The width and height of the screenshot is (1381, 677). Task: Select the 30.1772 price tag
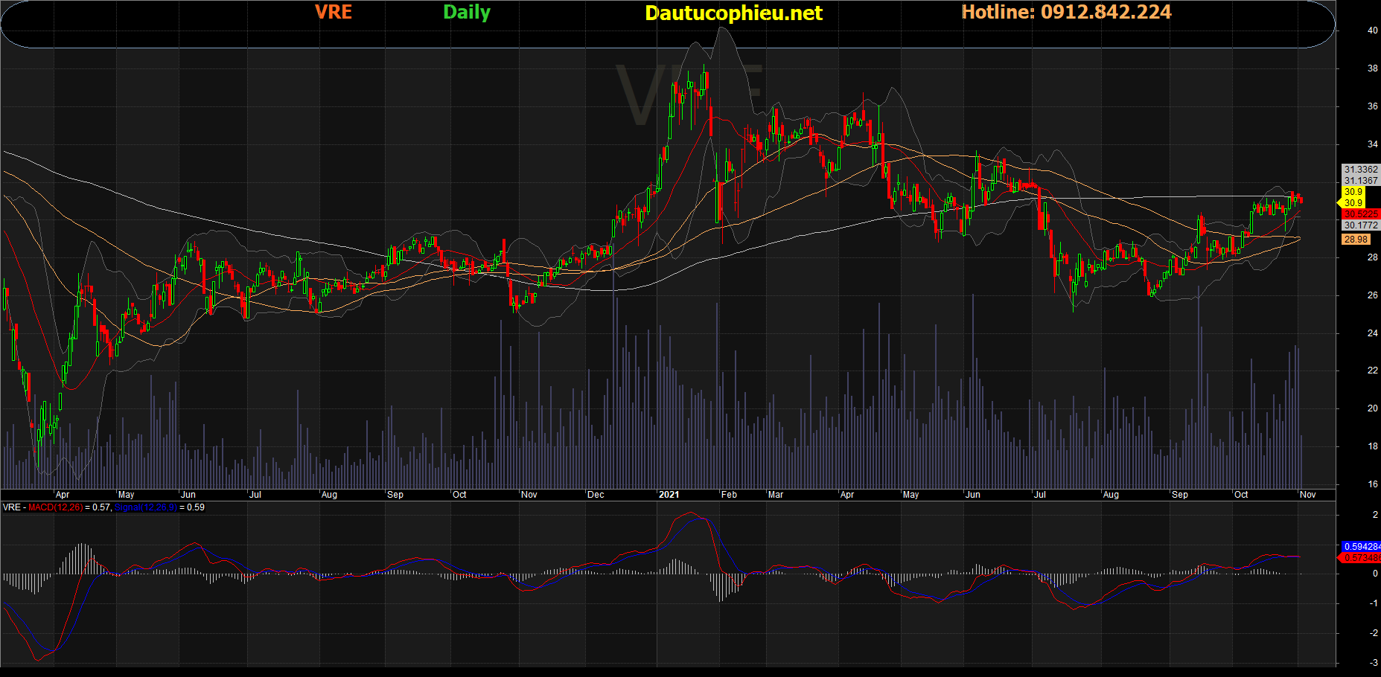point(1361,225)
